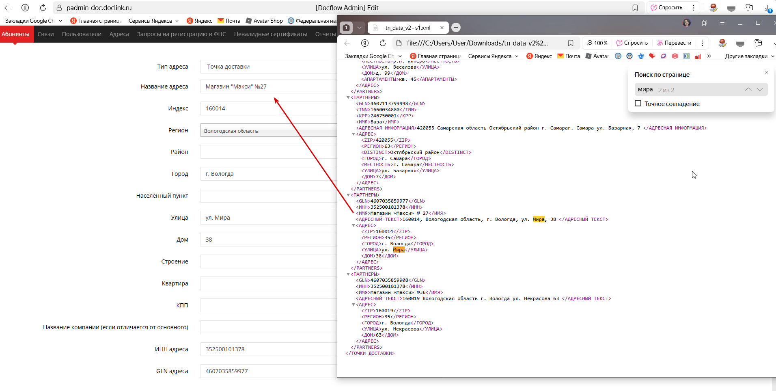Open Другие закладки dropdown

coord(749,56)
